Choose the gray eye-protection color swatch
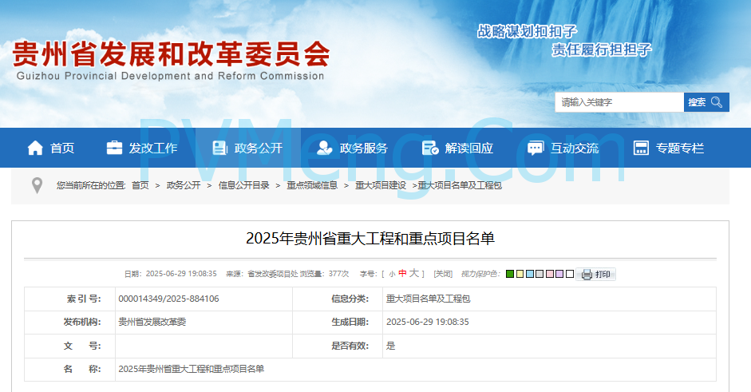The image size is (751, 392). coord(540,274)
